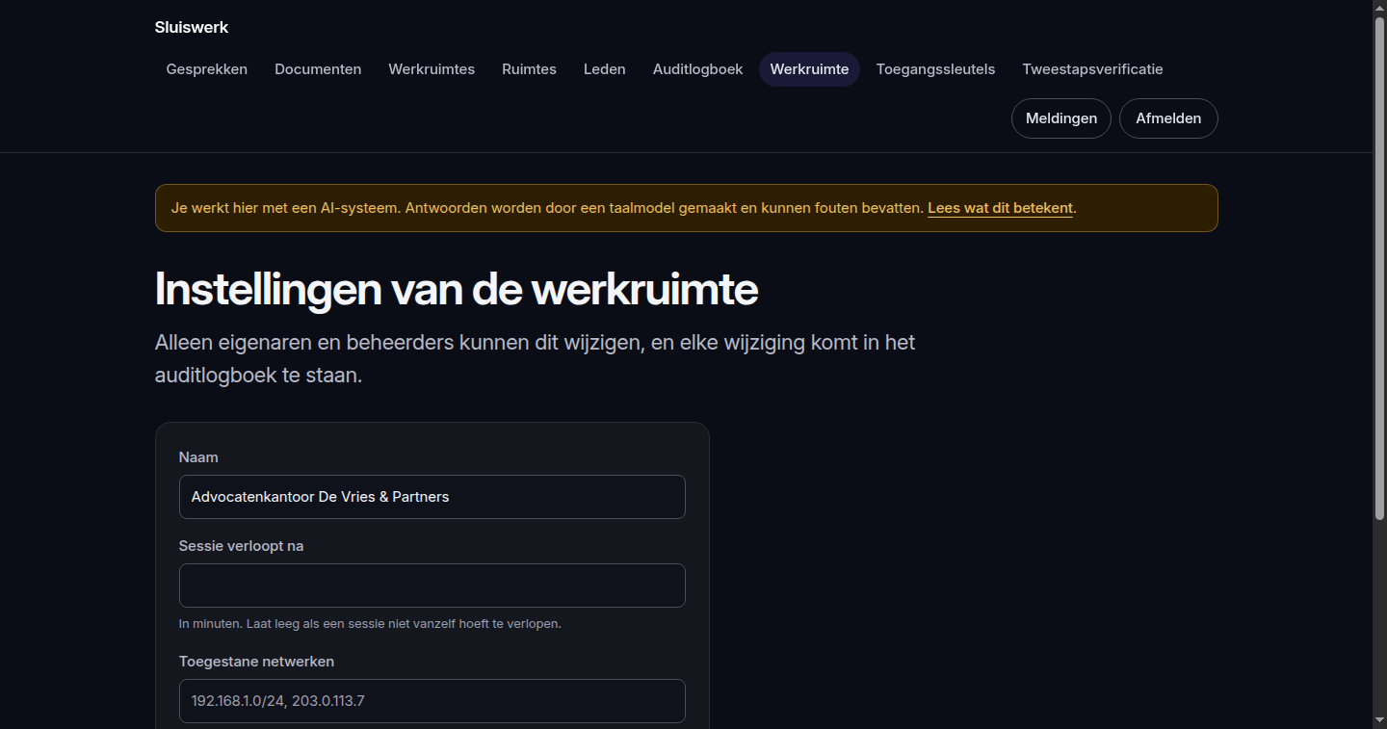The height and width of the screenshot is (729, 1387).
Task: Click the Meldingen button
Action: (x=1061, y=118)
